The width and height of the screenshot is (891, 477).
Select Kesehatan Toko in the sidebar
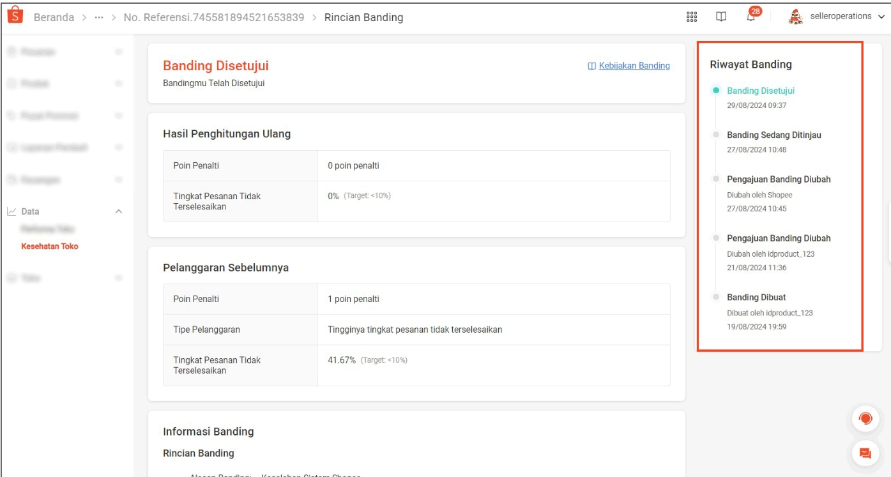50,246
